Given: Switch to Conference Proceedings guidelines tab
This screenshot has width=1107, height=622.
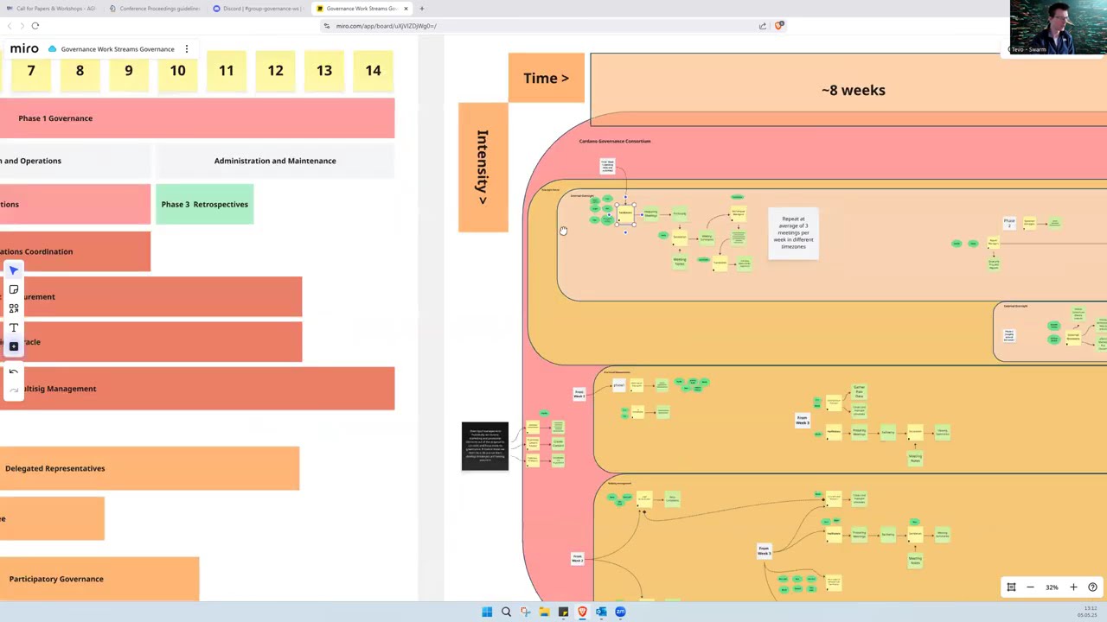Looking at the screenshot, I should [x=155, y=9].
